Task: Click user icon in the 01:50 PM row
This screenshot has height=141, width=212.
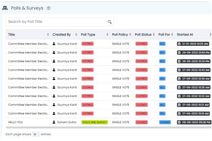Action: (x=54, y=52)
